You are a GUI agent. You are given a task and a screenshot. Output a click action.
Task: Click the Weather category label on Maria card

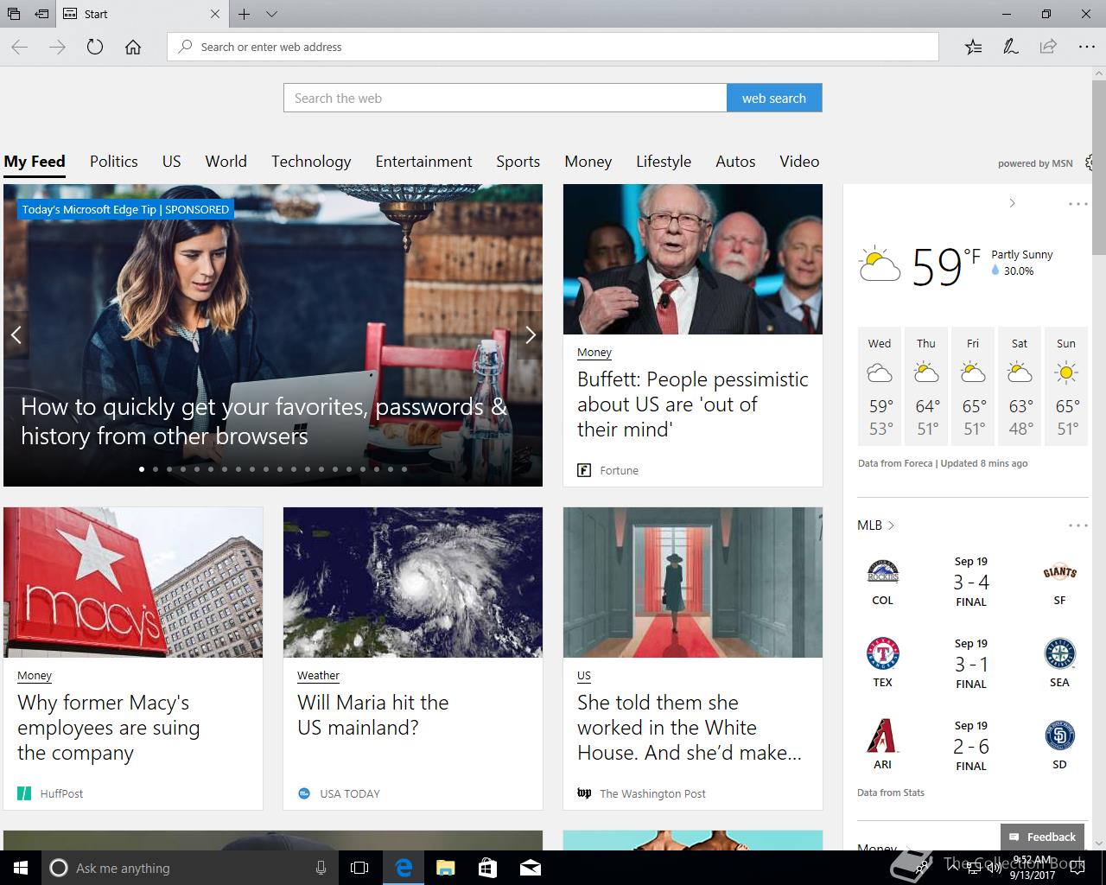[318, 675]
